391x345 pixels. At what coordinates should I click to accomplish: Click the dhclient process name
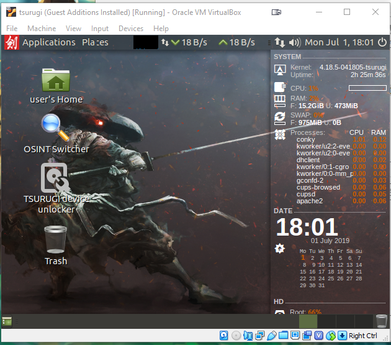(x=308, y=160)
